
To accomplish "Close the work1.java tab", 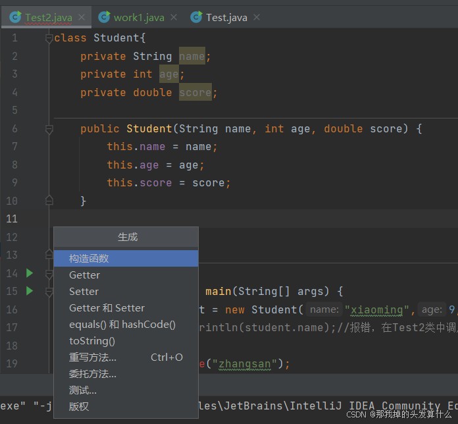I will 174,17.
